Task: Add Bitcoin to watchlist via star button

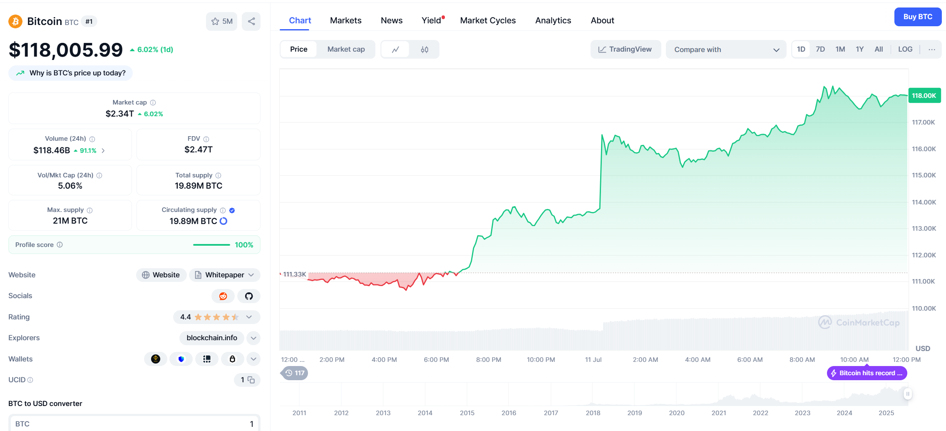Action: [221, 21]
